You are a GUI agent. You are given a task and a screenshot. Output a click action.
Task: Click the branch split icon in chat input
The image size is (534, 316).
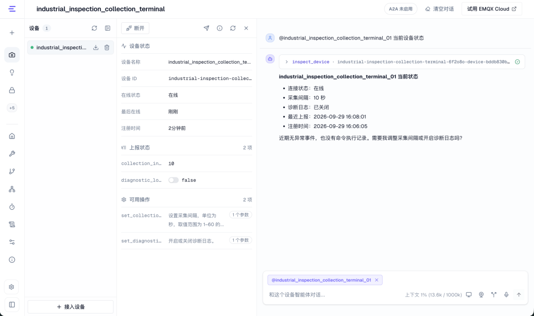(x=494, y=295)
